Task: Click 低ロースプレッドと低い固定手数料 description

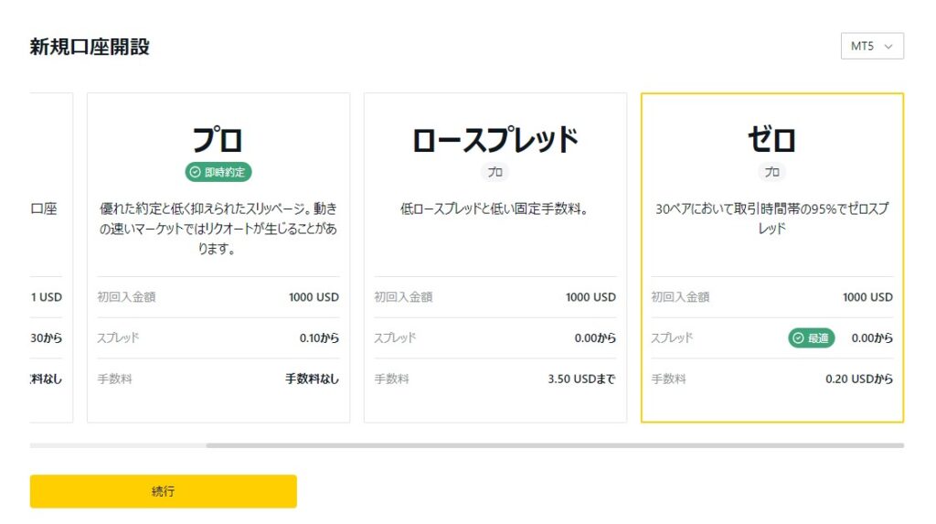Action: click(x=495, y=209)
